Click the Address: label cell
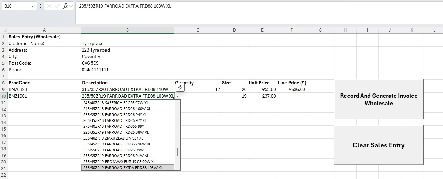 pos(44,50)
